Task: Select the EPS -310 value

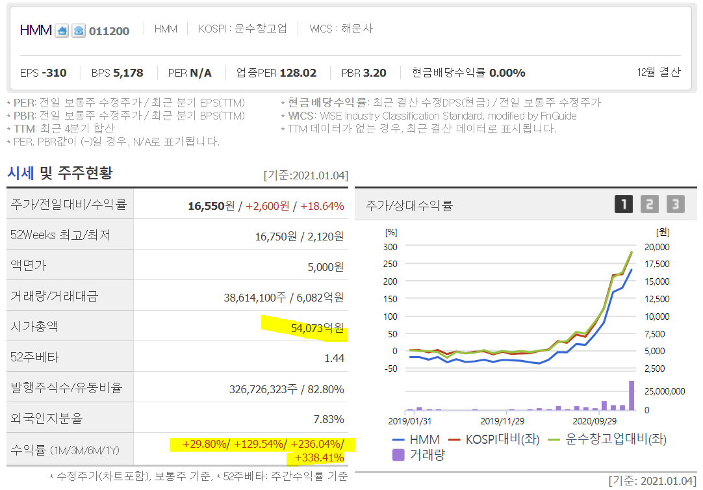Action: (43, 73)
